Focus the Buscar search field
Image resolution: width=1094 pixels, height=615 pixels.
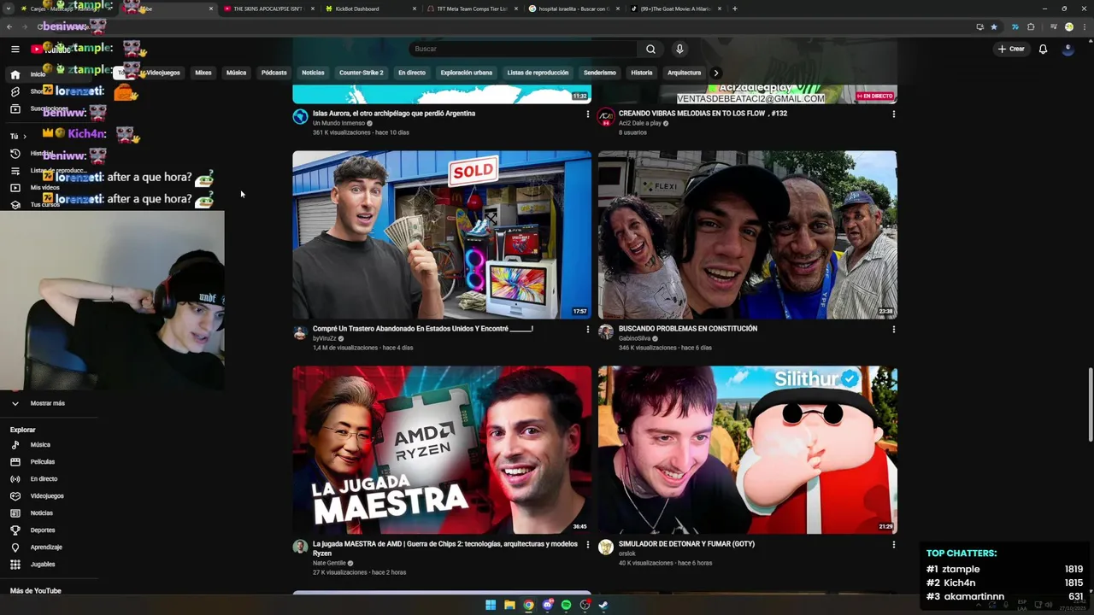tap(524, 49)
